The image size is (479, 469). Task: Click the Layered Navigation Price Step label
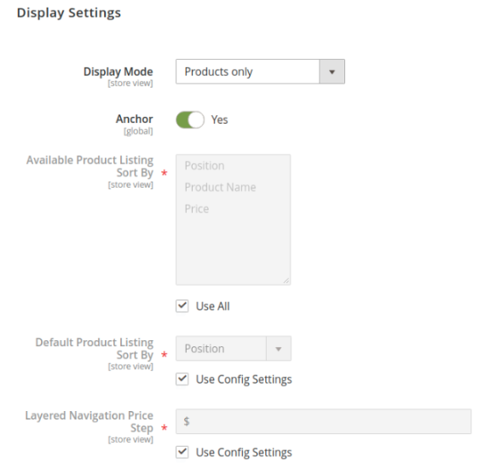click(89, 422)
